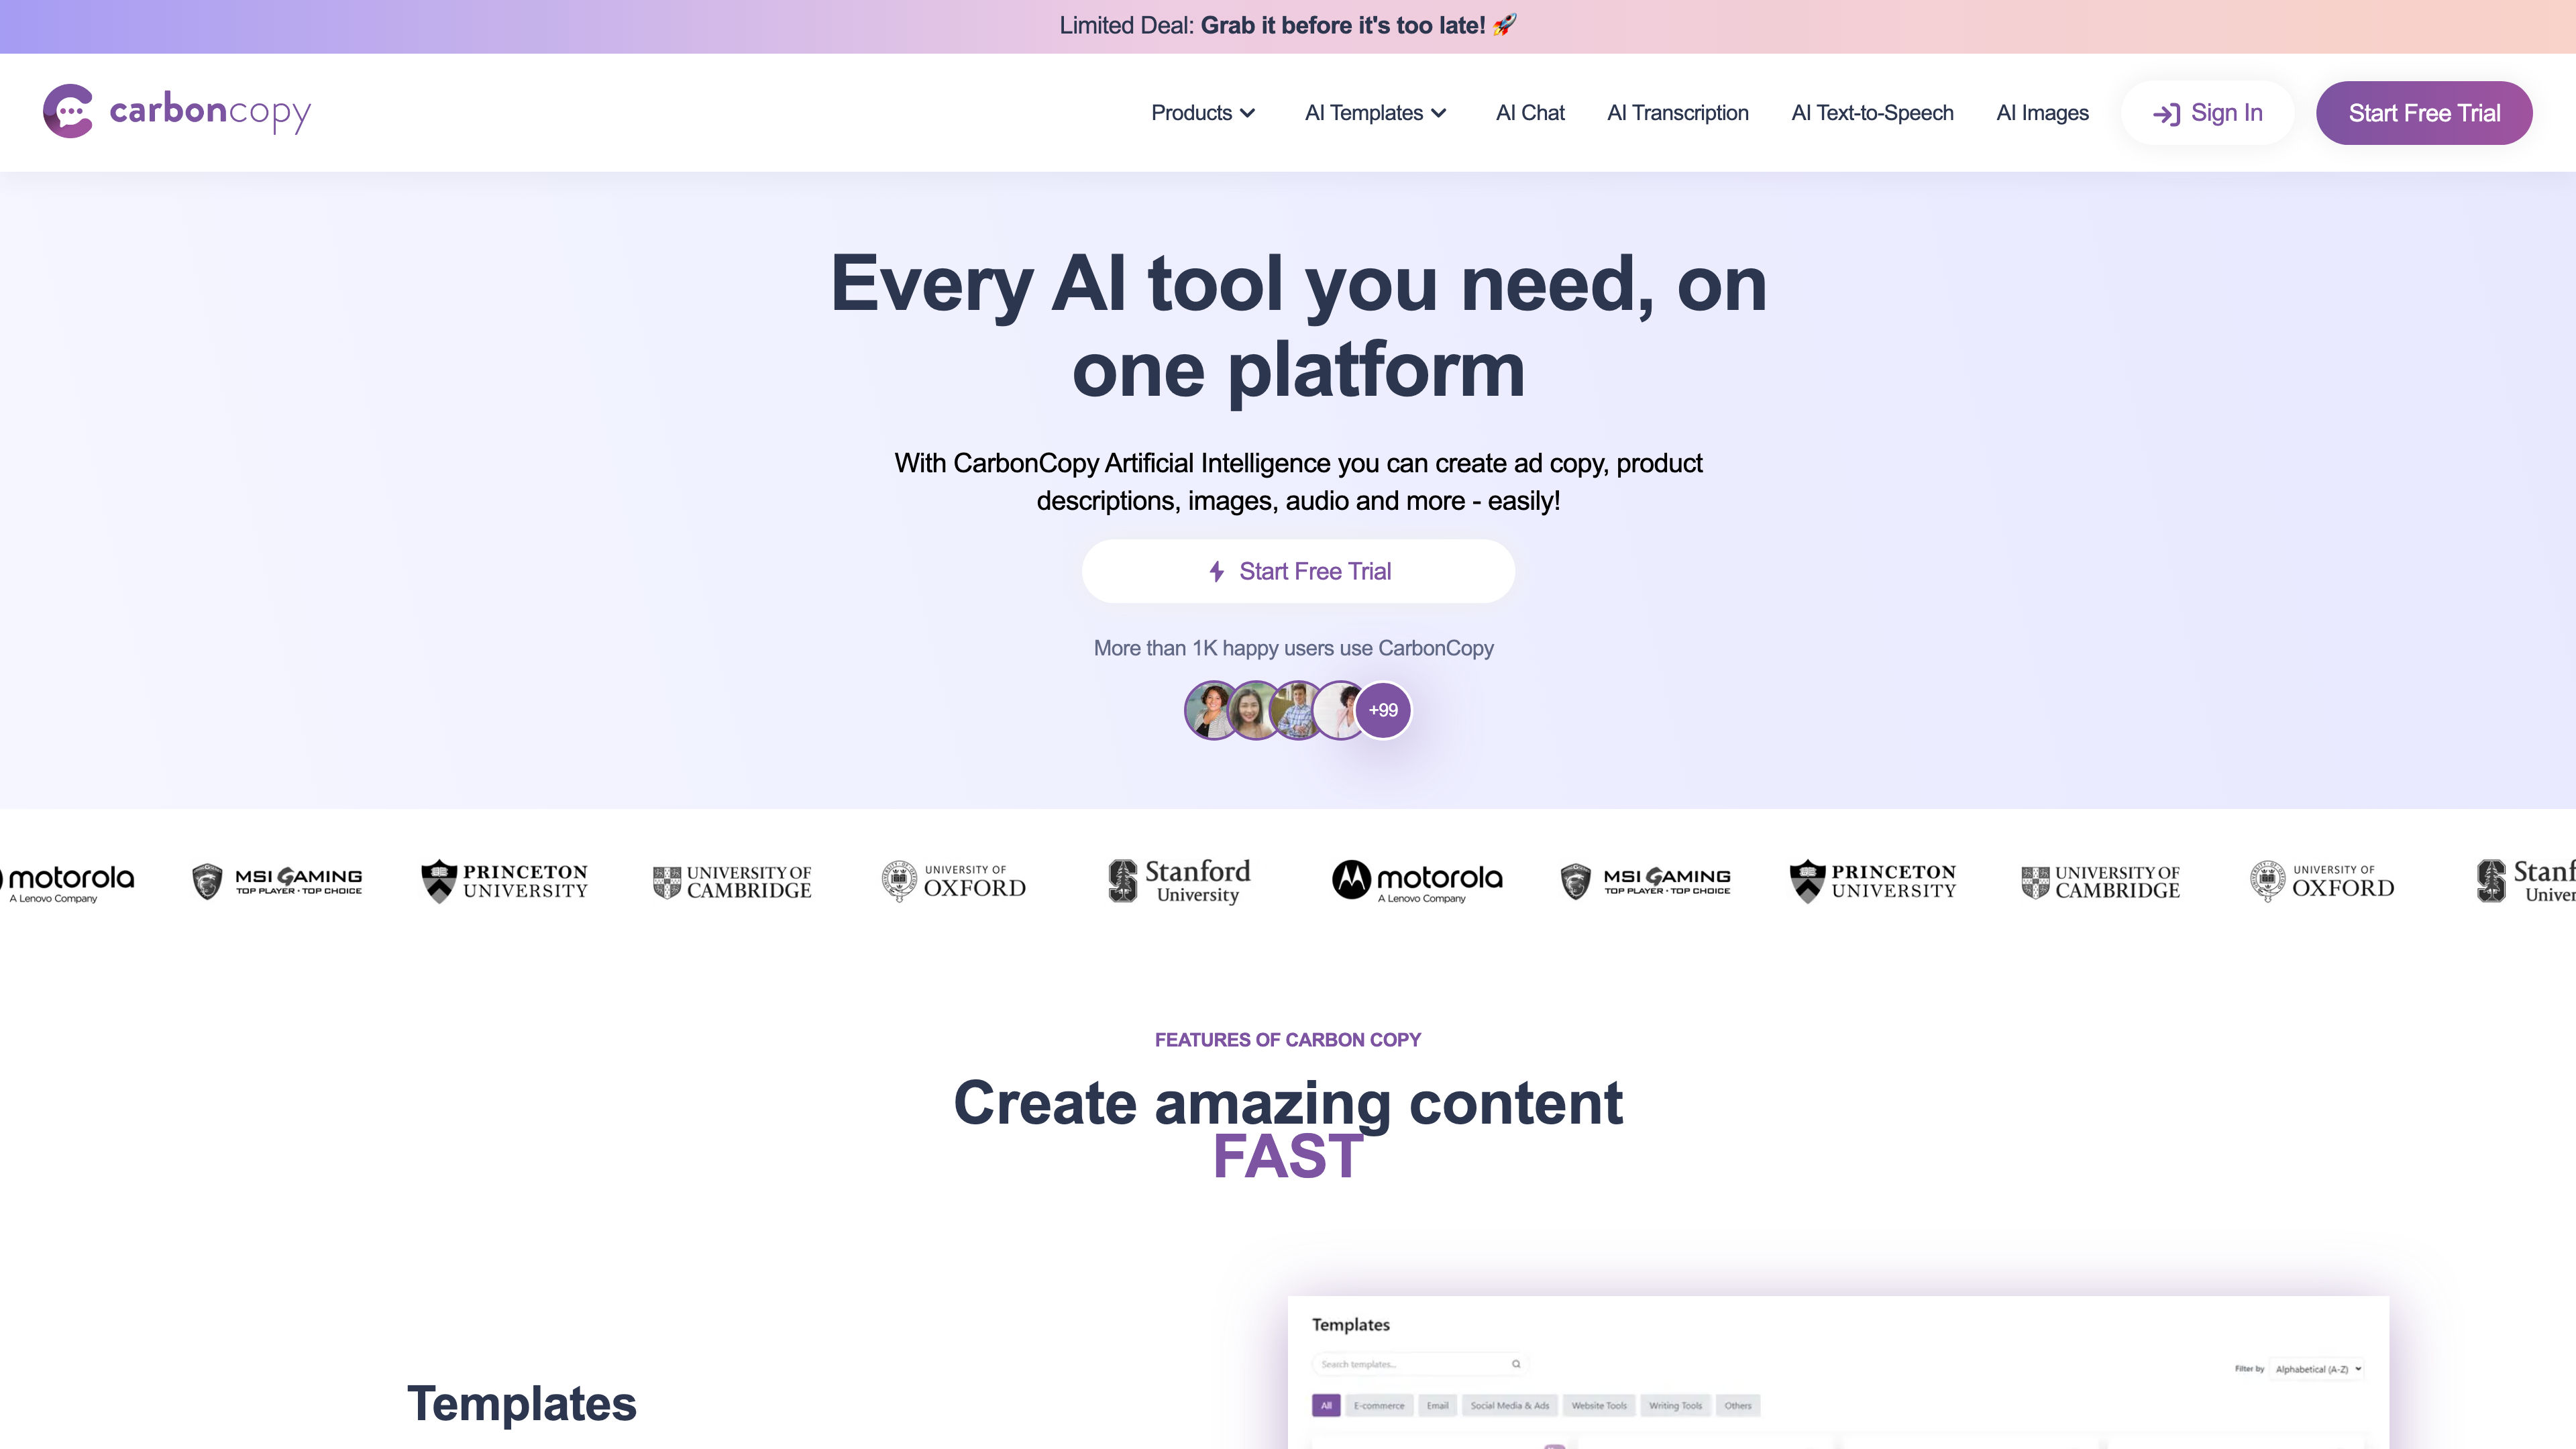Toggle the All filter tab in Templates

click(x=1327, y=1405)
